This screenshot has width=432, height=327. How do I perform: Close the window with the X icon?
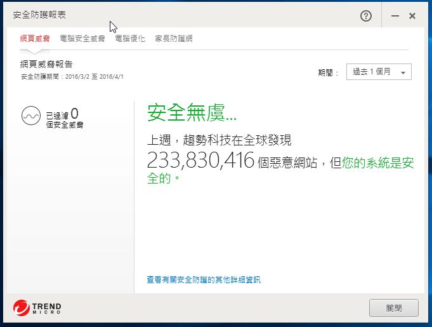(412, 16)
